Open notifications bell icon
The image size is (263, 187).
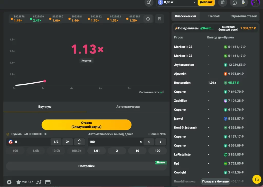tap(243, 2)
